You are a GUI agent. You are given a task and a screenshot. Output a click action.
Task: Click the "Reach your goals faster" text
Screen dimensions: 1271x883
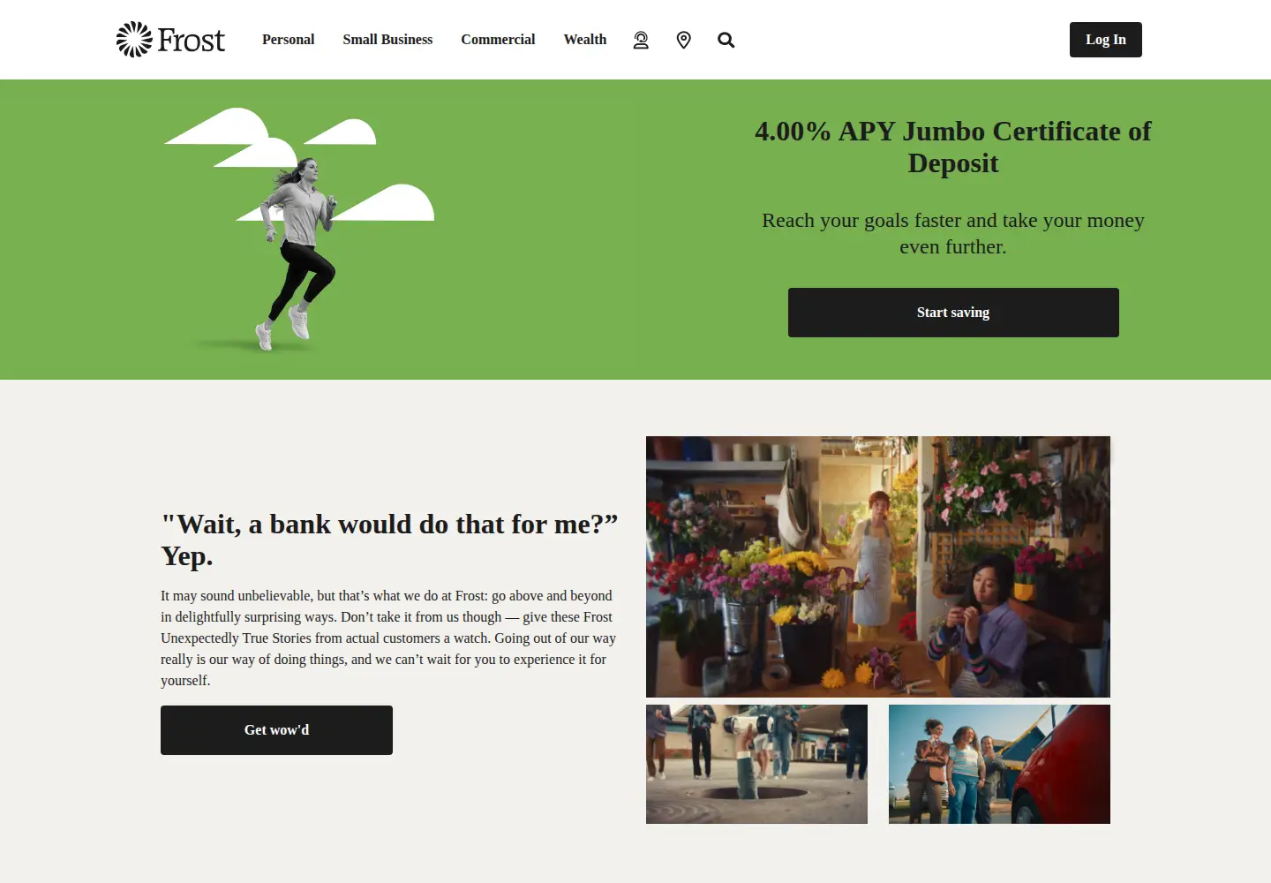tap(953, 233)
